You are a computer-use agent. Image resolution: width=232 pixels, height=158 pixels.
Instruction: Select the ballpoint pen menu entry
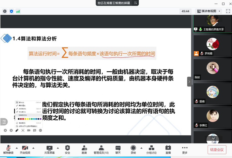29,106
